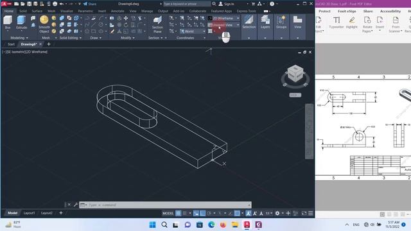Toggle object snap in the status bar

click(237, 213)
